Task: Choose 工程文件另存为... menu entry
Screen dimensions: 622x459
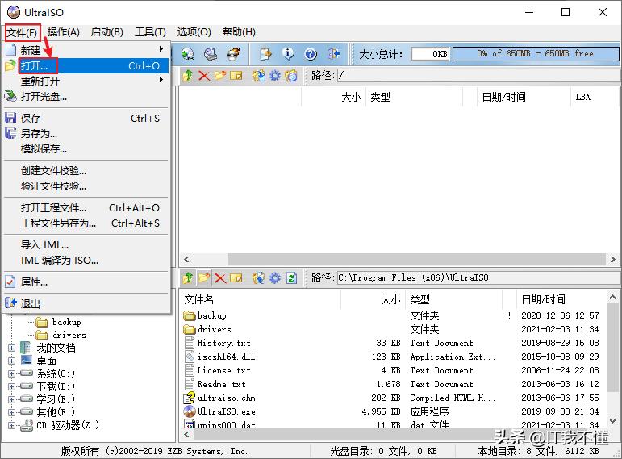Action: pyautogui.click(x=86, y=223)
